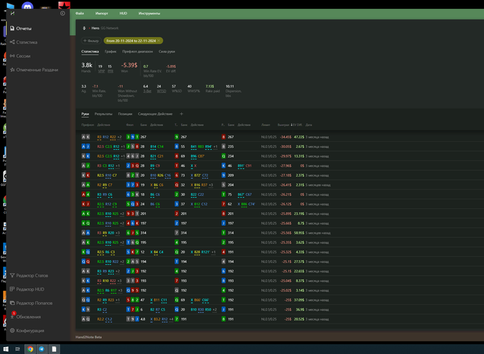This screenshot has width=484, height=354.
Task: Click the 58.95$ EV diff cell
Action: click(299, 233)
